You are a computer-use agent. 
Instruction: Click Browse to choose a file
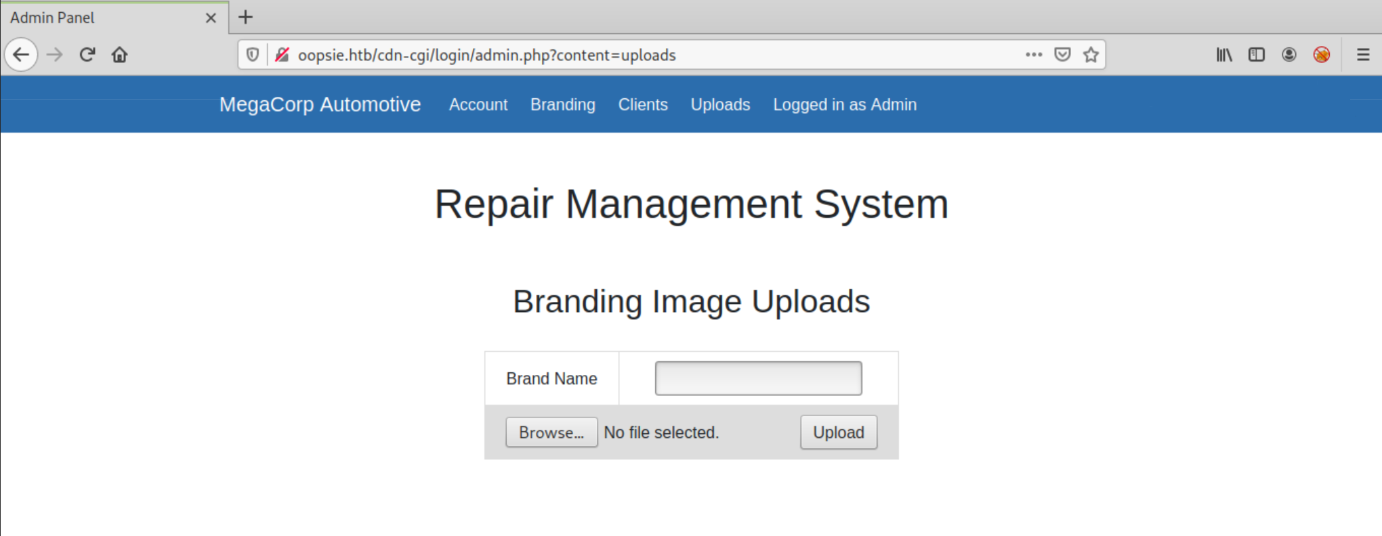tap(551, 432)
